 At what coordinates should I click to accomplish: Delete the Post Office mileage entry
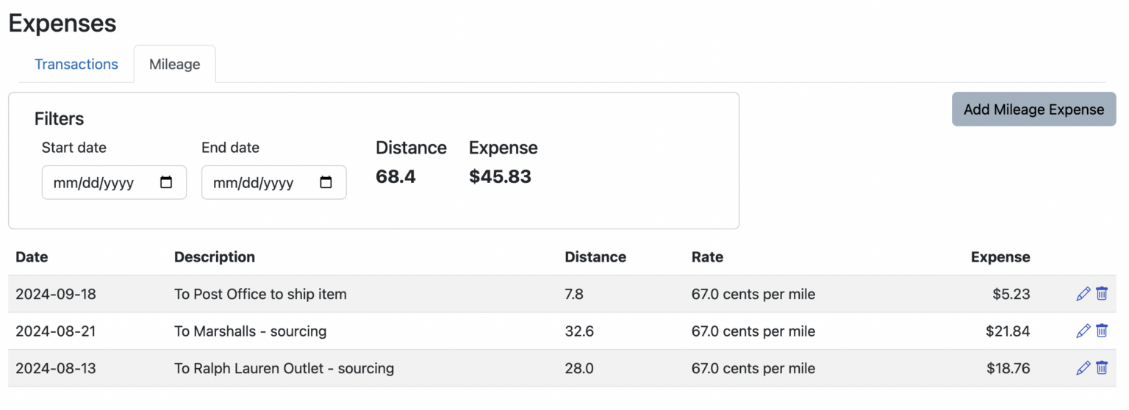pos(1102,294)
